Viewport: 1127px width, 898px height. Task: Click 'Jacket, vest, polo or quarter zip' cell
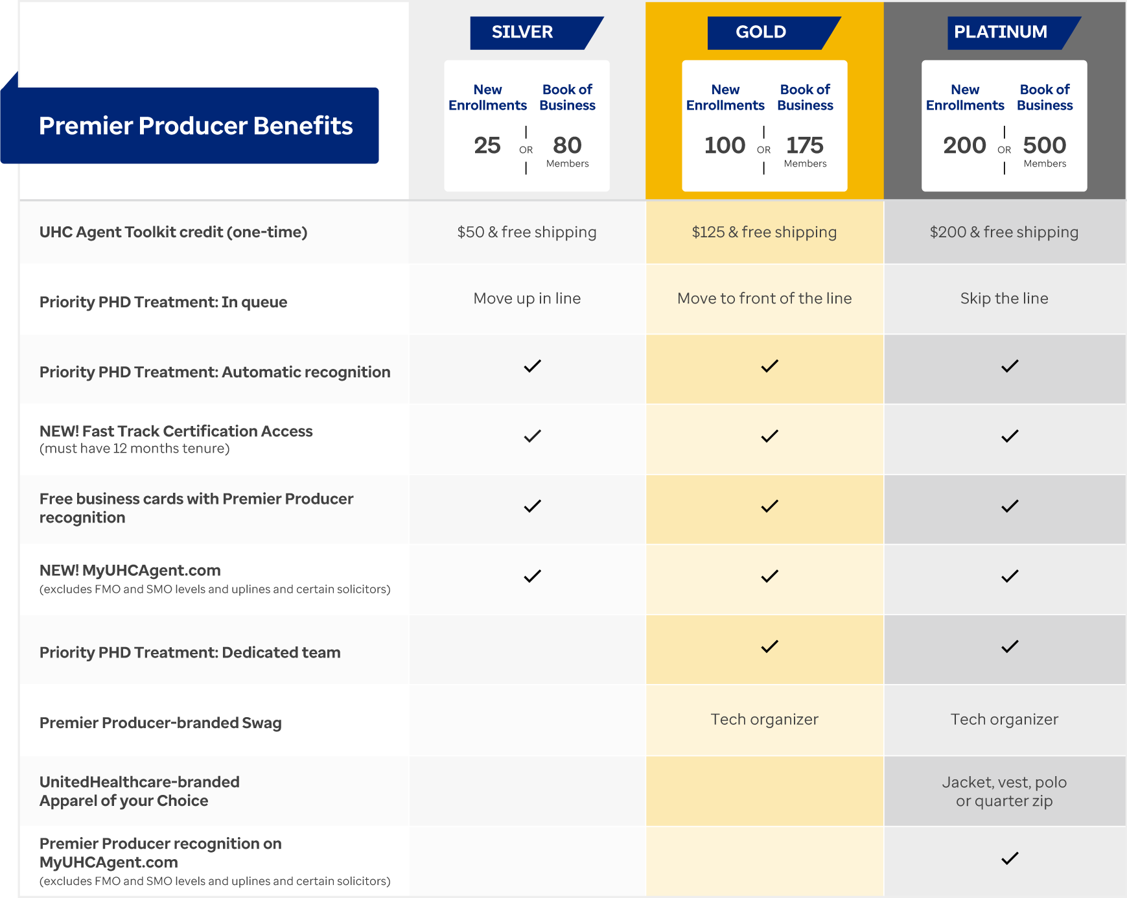pyautogui.click(x=1004, y=791)
